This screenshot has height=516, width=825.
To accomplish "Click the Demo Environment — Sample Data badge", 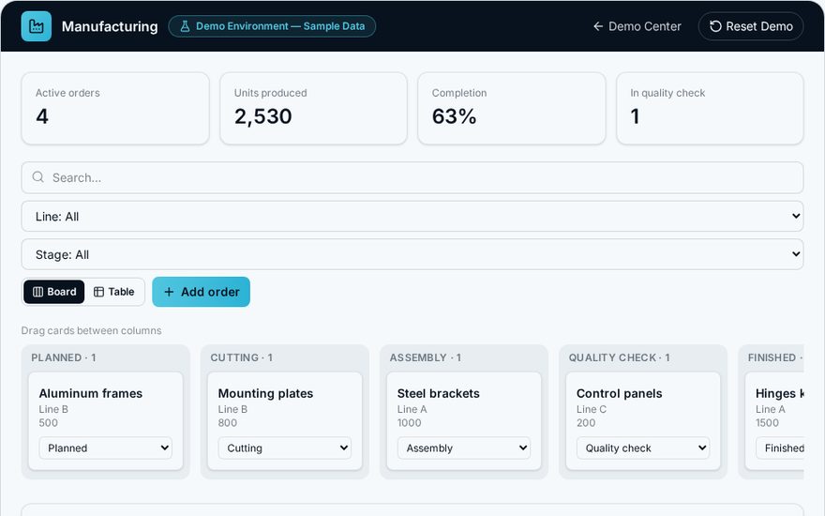I will click(272, 26).
